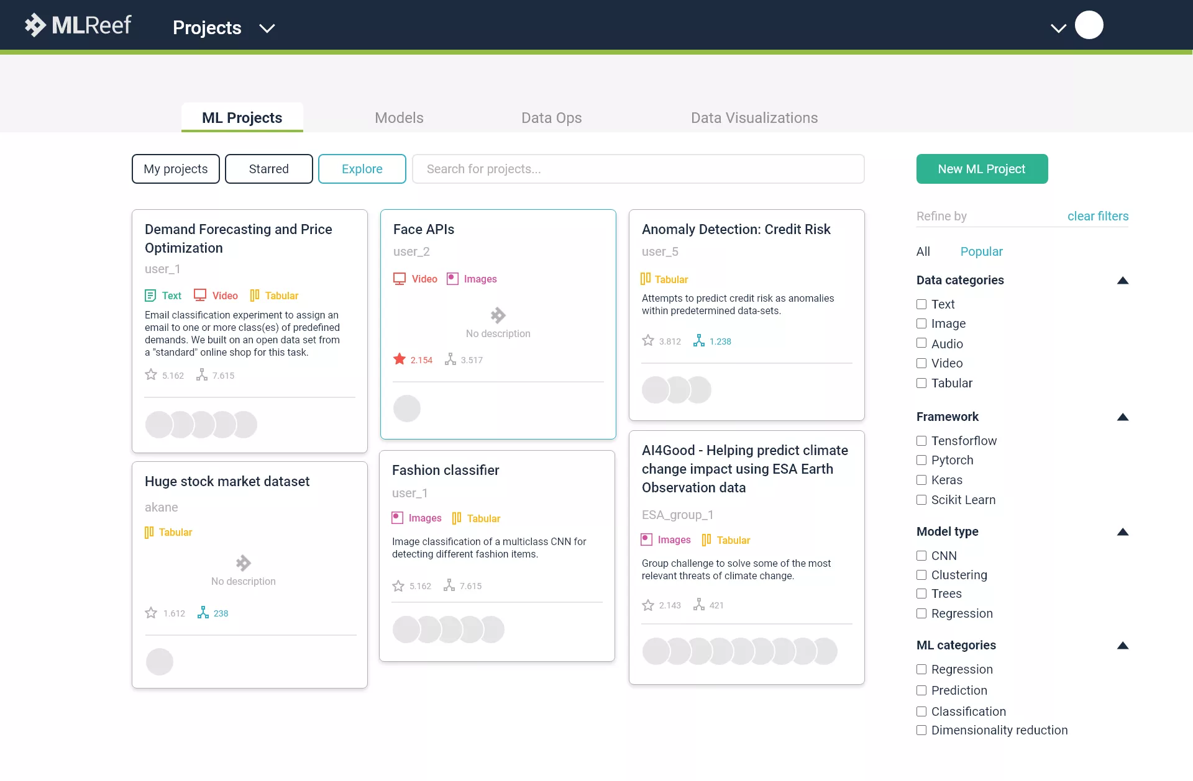The width and height of the screenshot is (1193, 781).
Task: Check the Pytorch framework filter
Action: point(921,460)
